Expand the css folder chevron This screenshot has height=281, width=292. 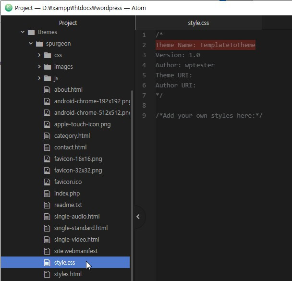tap(39, 55)
